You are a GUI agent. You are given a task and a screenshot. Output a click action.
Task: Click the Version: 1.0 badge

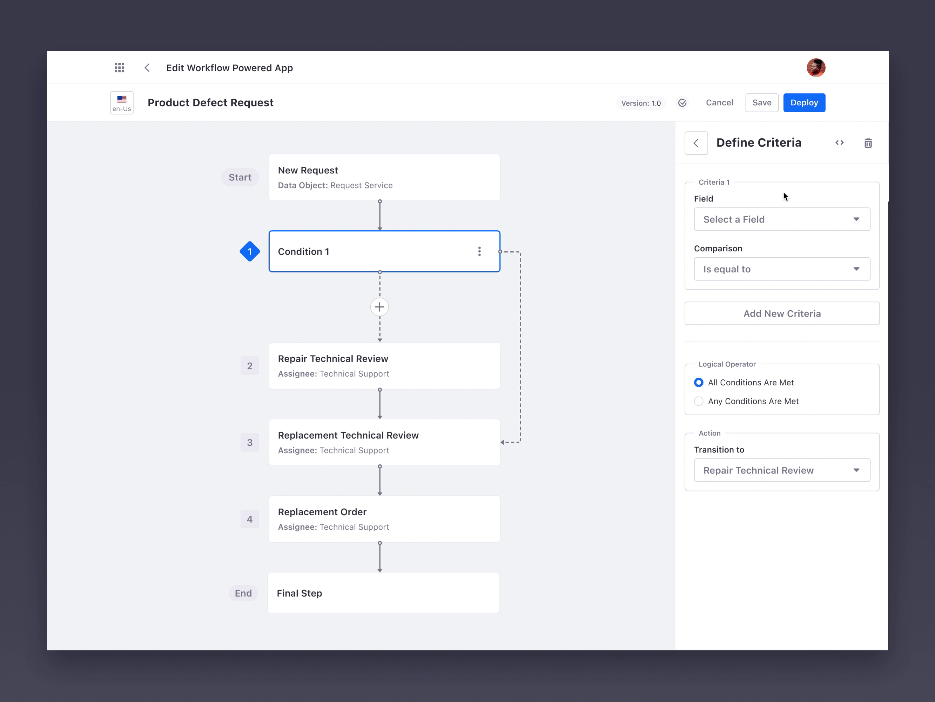point(641,103)
